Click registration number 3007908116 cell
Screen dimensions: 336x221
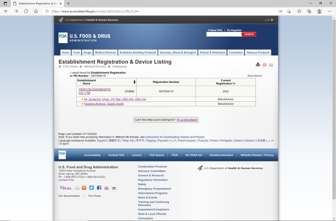click(x=166, y=91)
